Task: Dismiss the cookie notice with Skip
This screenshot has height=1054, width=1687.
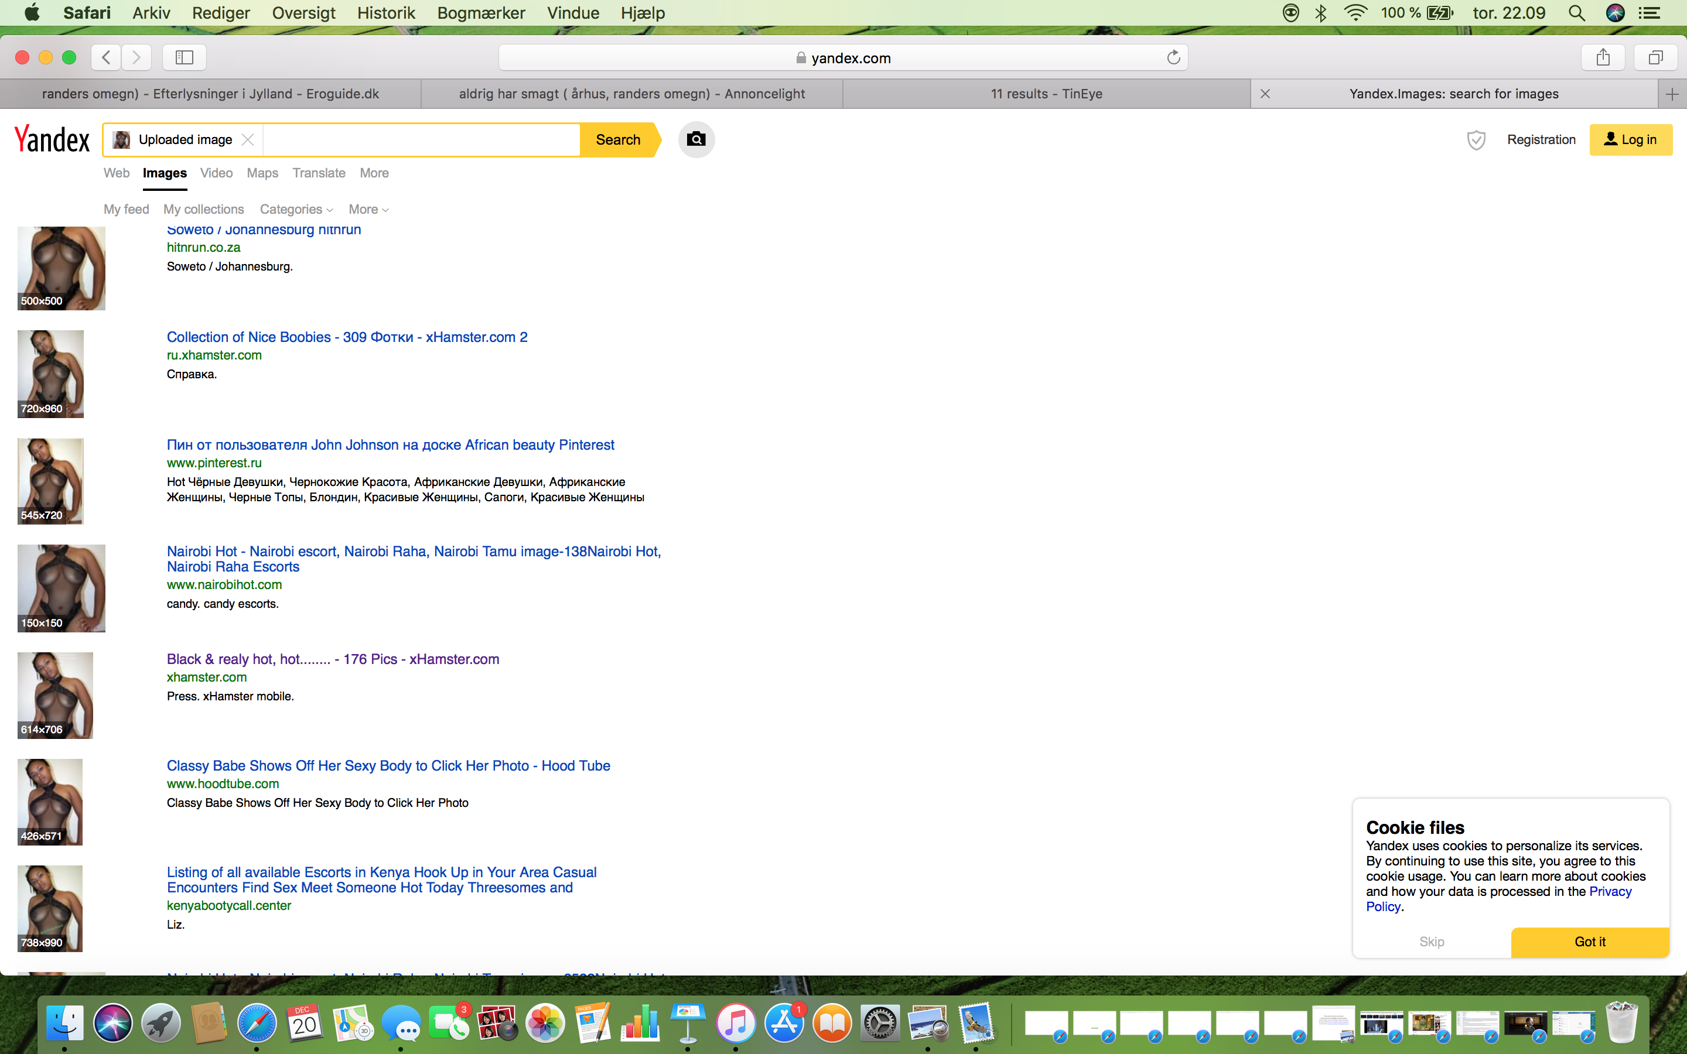Action: 1431,942
